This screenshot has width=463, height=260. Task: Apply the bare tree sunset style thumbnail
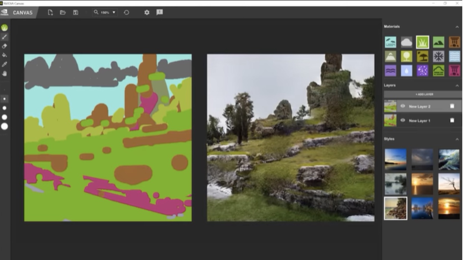(x=449, y=183)
